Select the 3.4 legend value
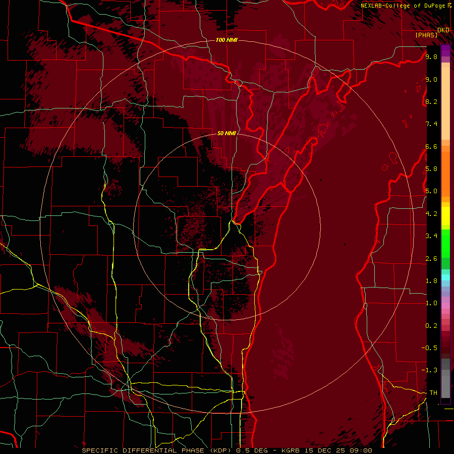The height and width of the screenshot is (454, 454). click(x=431, y=236)
